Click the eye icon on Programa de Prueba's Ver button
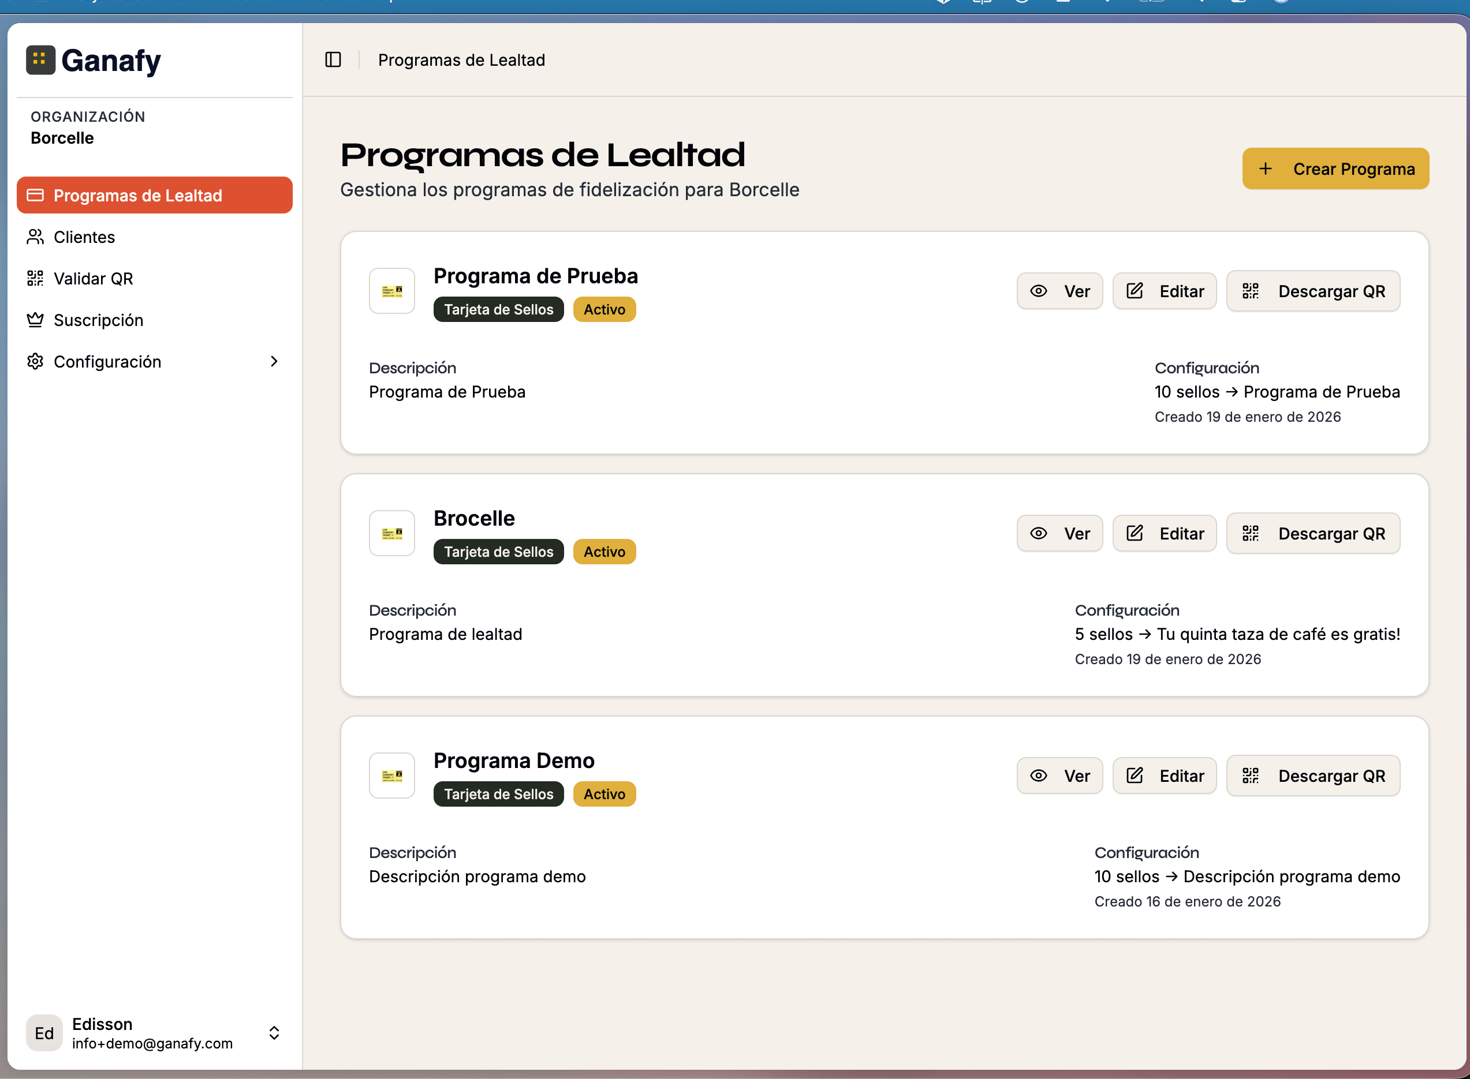Viewport: 1470px width, 1079px height. [1040, 291]
